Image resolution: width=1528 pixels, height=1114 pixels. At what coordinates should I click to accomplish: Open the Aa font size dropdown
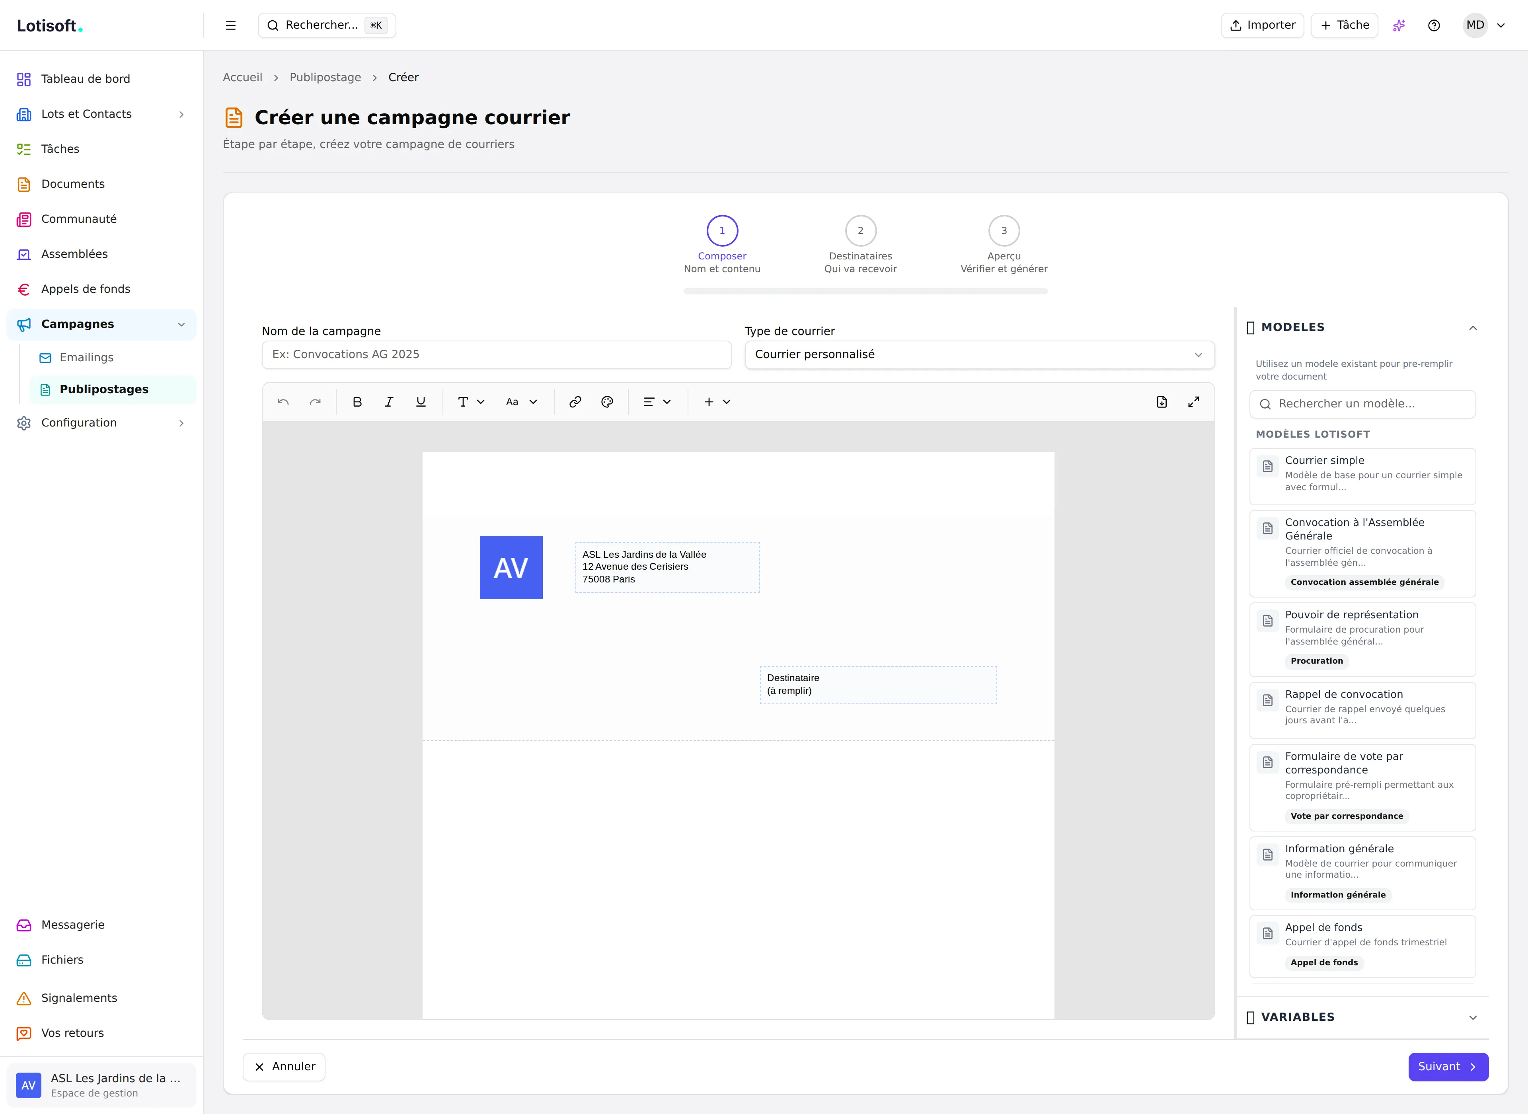pos(521,402)
